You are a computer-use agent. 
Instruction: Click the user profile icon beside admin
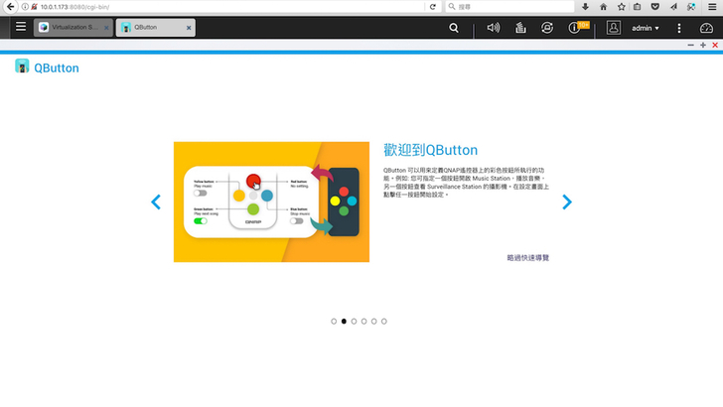point(614,28)
